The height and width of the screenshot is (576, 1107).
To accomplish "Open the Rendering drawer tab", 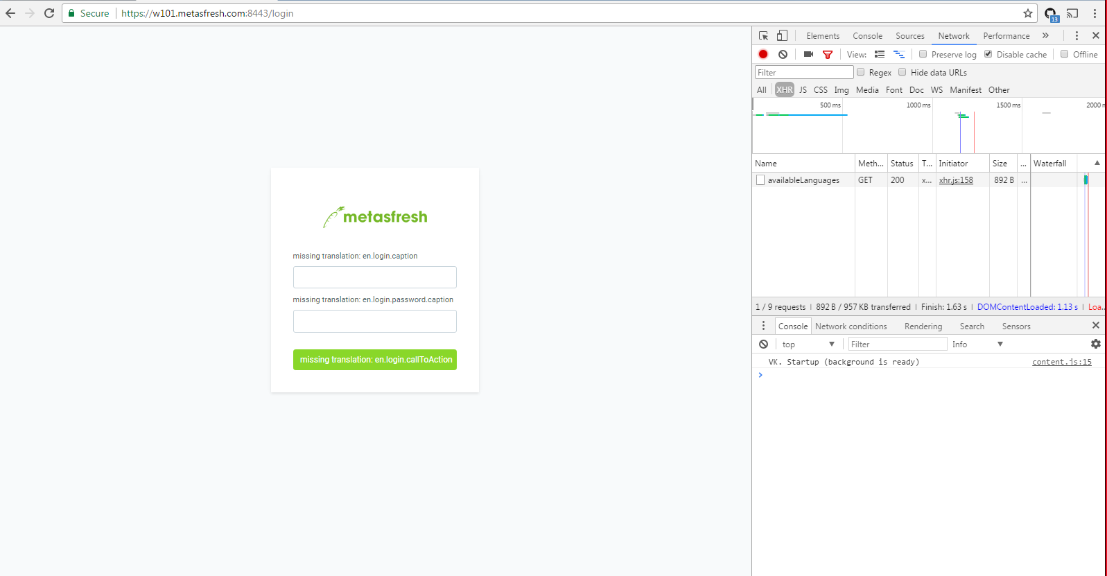I will pos(923,326).
